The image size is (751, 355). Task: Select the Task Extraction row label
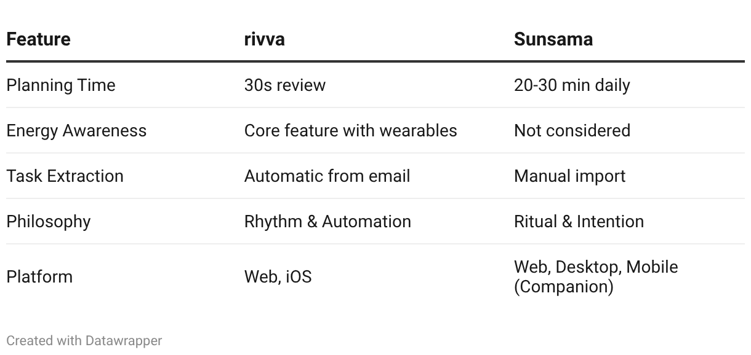[x=65, y=176]
